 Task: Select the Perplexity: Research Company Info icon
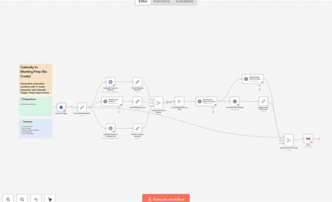(110, 128)
